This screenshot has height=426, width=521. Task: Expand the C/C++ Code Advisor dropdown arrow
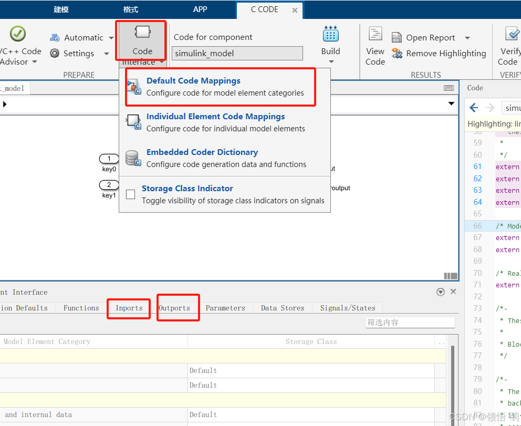tap(34, 62)
